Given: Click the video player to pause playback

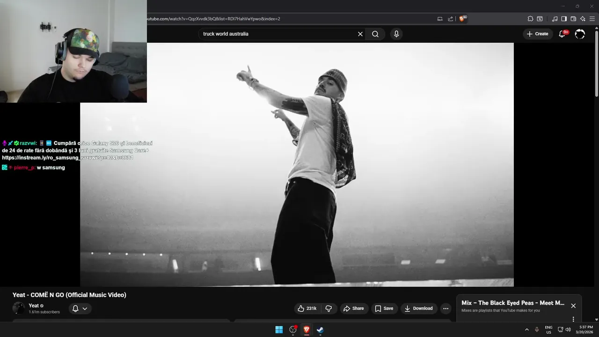Looking at the screenshot, I should (297, 164).
